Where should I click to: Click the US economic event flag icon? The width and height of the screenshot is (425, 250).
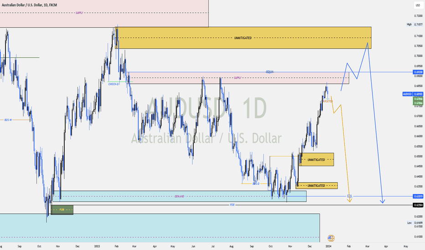coord(331,238)
